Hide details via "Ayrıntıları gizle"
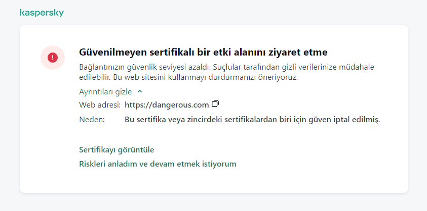 [105, 92]
